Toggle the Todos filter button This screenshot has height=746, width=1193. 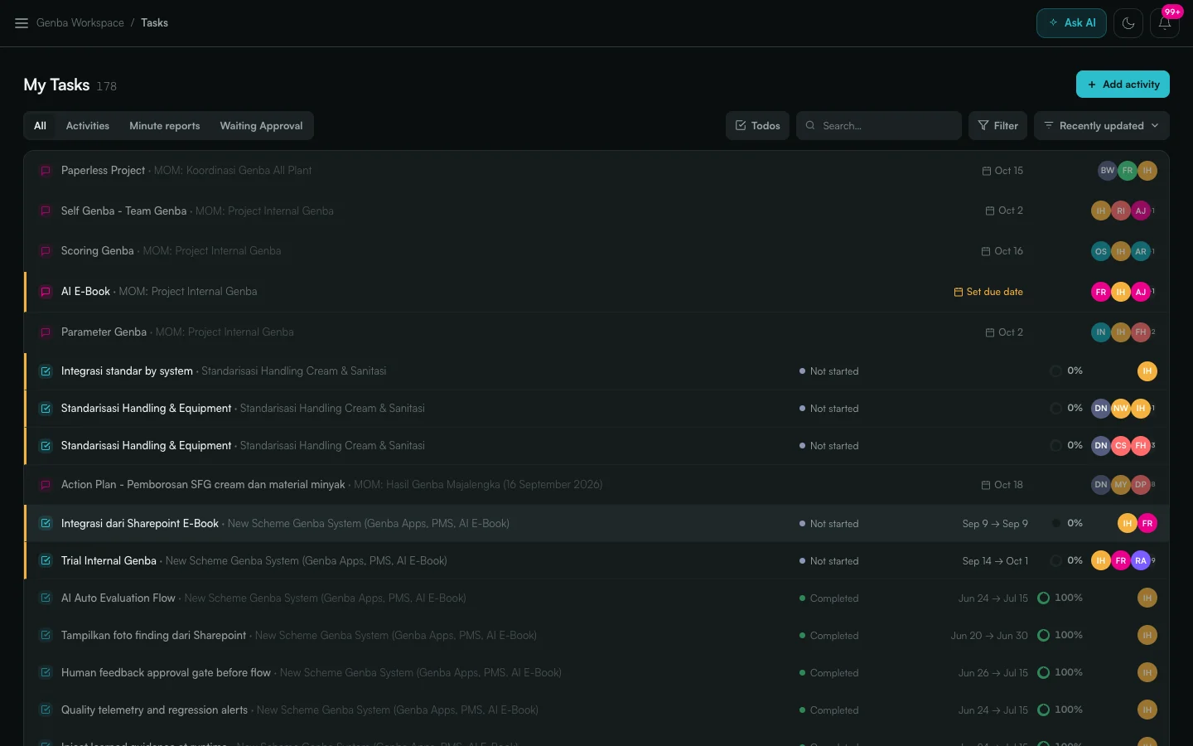point(757,126)
